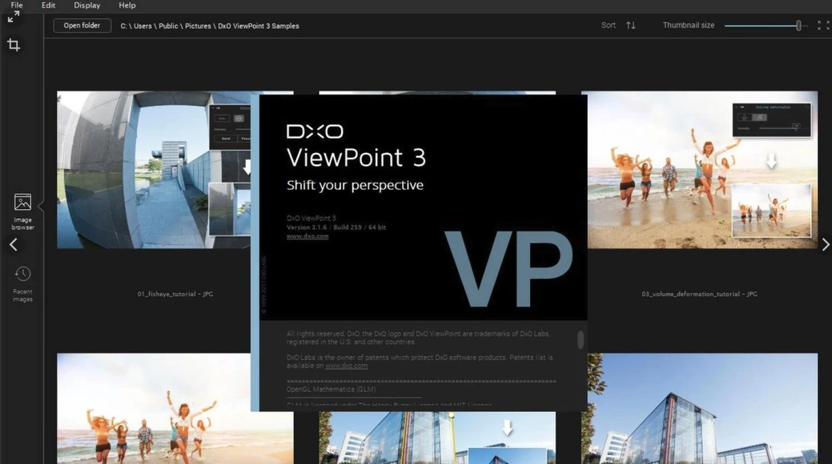Toggle the expand view arrows icon in the sidebar
The height and width of the screenshot is (464, 832).
(x=13, y=17)
